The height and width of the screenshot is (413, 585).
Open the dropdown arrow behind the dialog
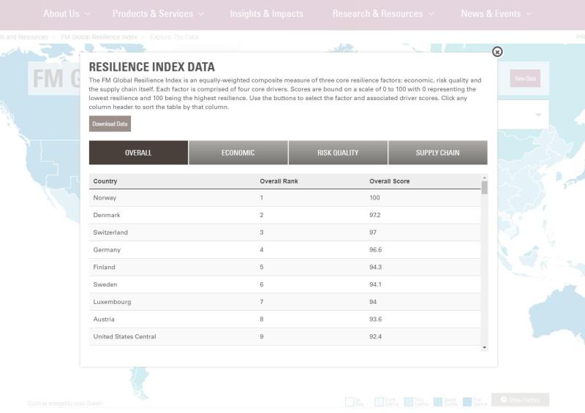[538, 115]
